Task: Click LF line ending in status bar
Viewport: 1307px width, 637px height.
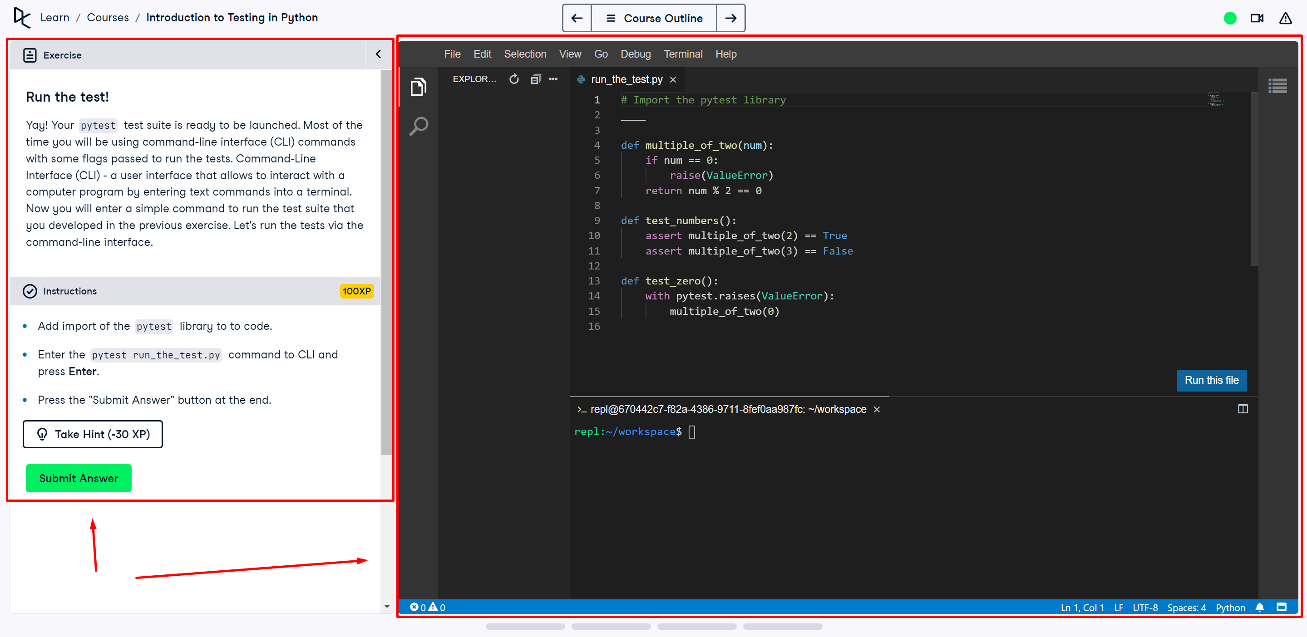Action: (1118, 608)
